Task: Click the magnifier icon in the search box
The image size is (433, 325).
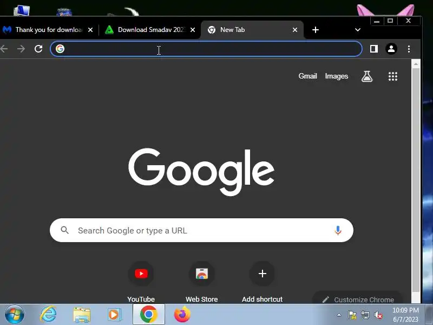Action: pos(64,230)
